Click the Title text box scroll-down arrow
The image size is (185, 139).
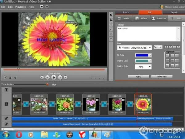pyautogui.click(x=178, y=39)
